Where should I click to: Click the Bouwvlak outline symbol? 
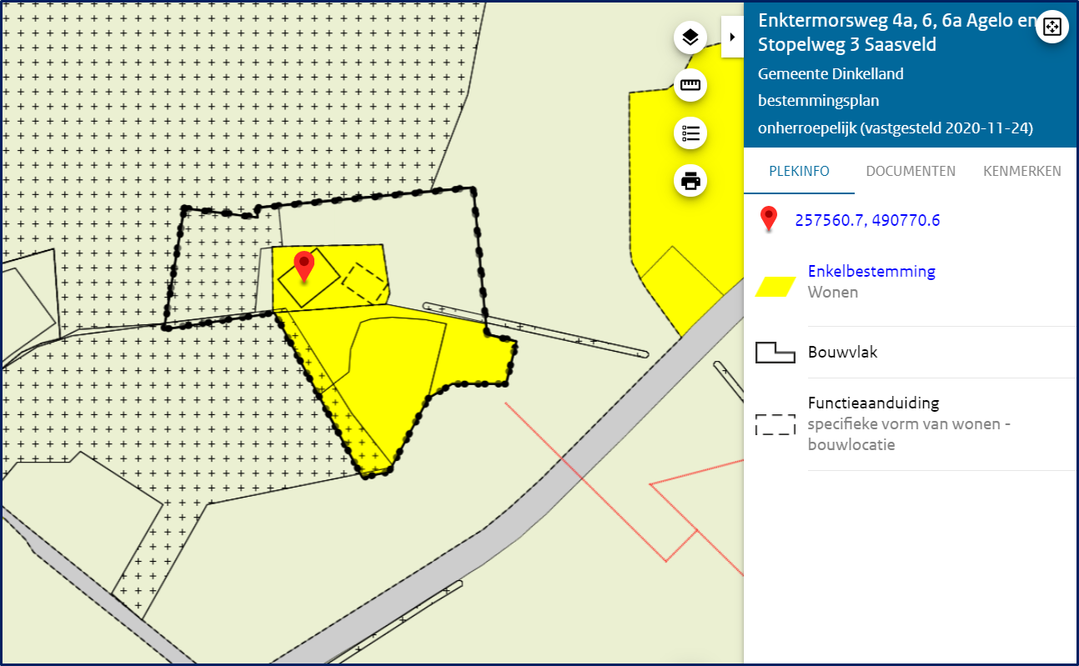(x=775, y=353)
